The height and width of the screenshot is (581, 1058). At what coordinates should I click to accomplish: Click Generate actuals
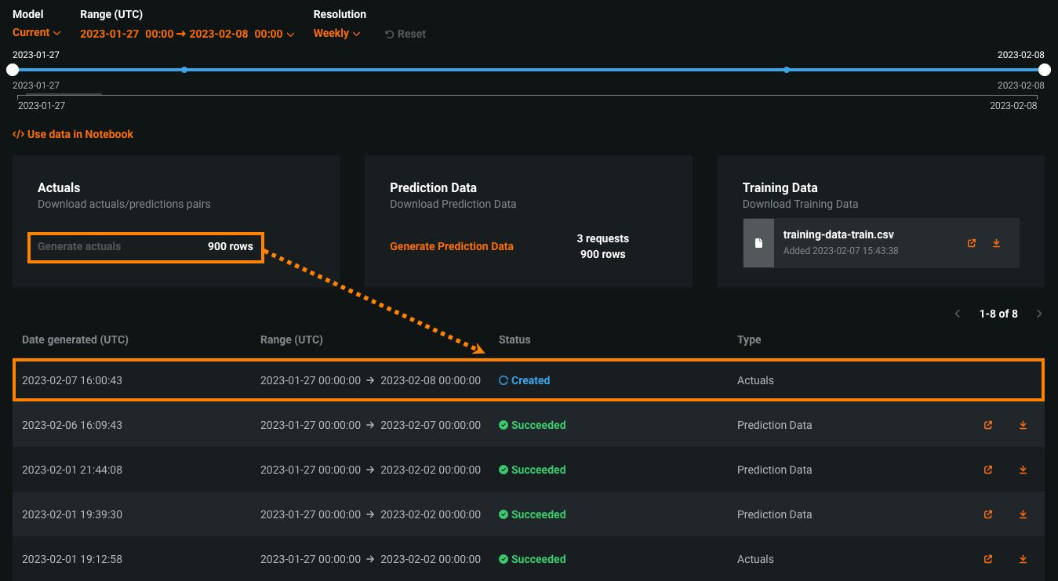[79, 246]
